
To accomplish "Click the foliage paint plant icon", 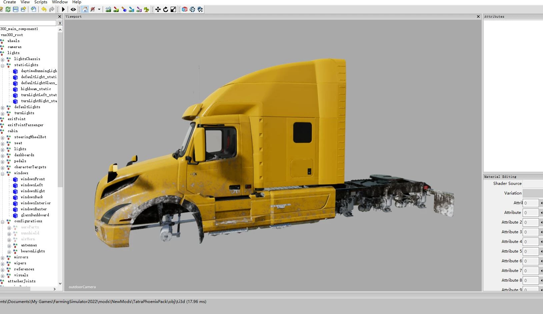I will (147, 9).
